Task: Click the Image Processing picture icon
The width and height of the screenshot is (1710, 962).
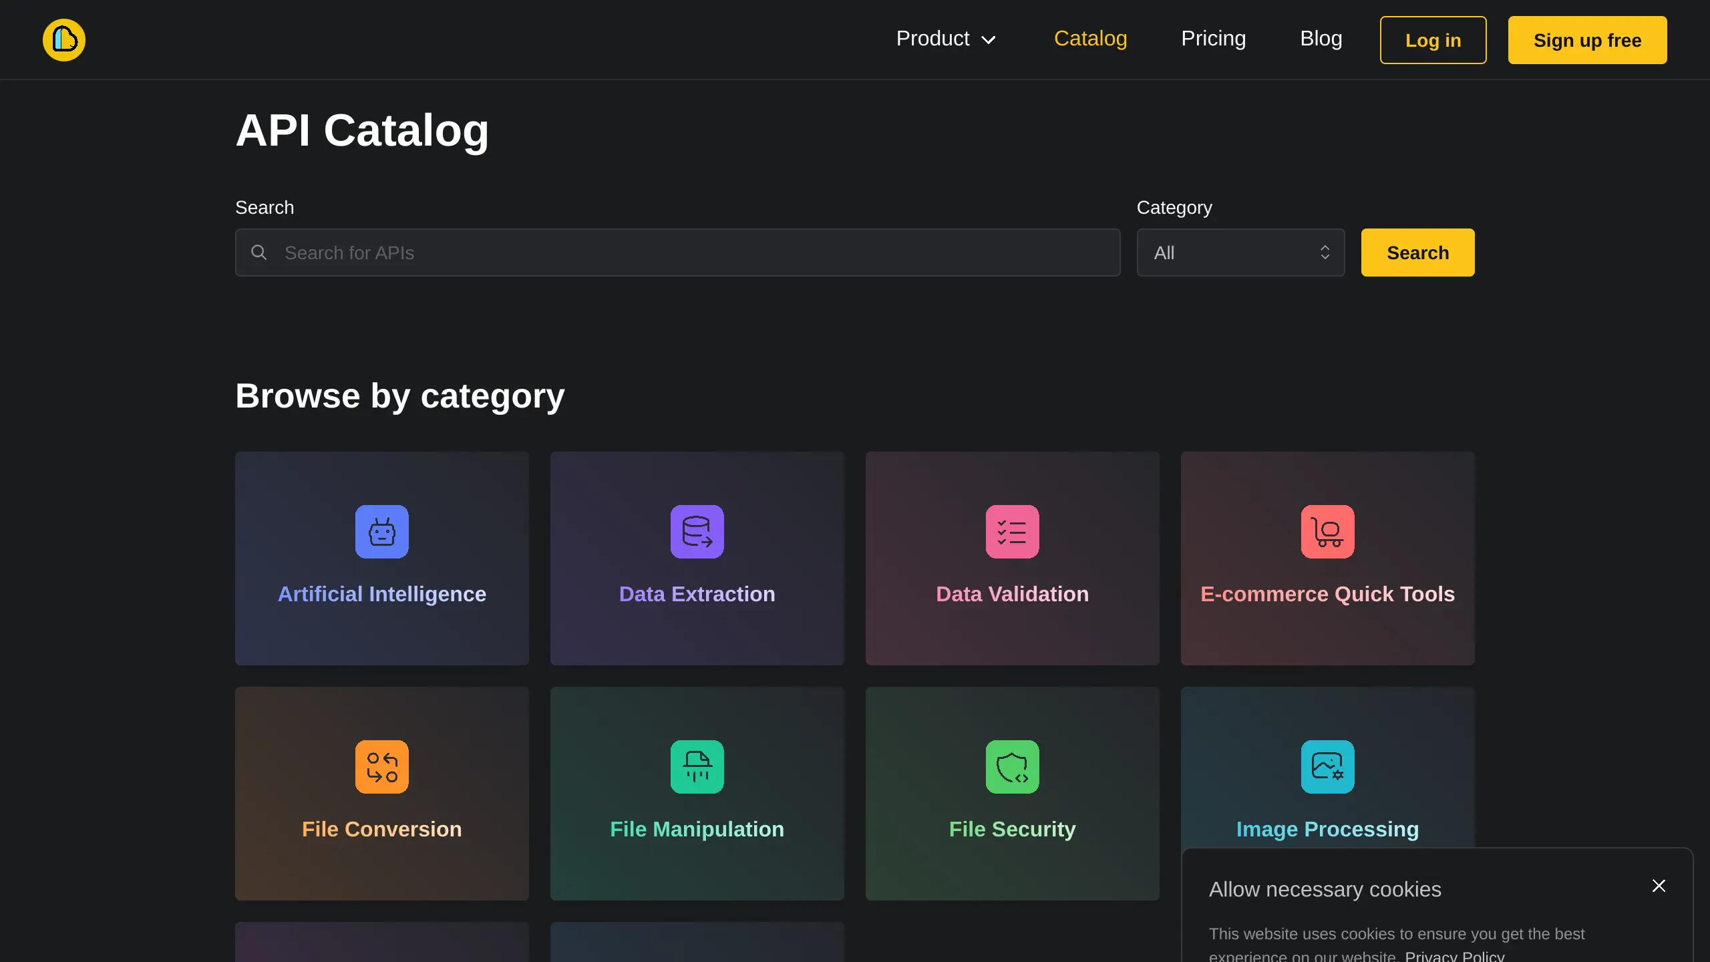Action: pos(1328,767)
